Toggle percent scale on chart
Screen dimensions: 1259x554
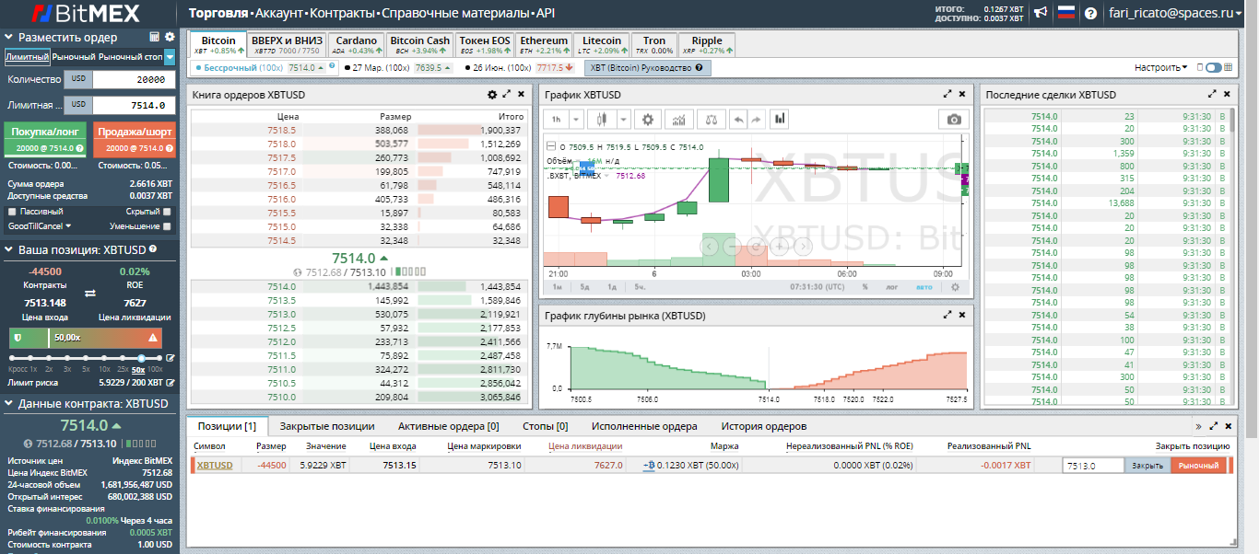865,286
